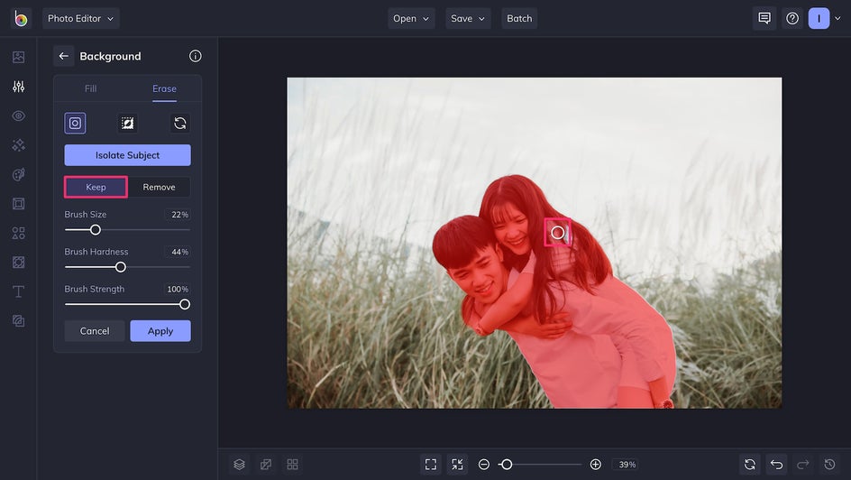
Task: Switch to the Fill tab
Action: (x=90, y=88)
